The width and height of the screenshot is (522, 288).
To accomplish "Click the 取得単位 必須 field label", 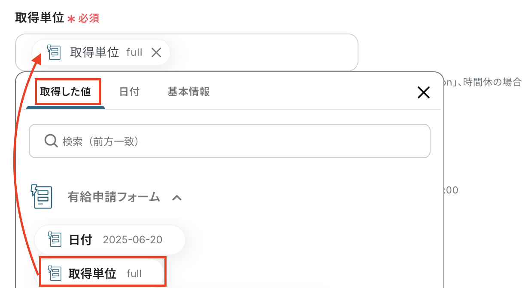I will point(39,18).
